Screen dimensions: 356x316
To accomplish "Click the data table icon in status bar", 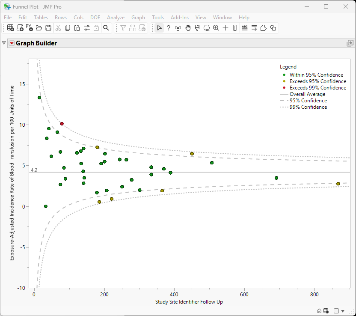I will (x=326, y=311).
